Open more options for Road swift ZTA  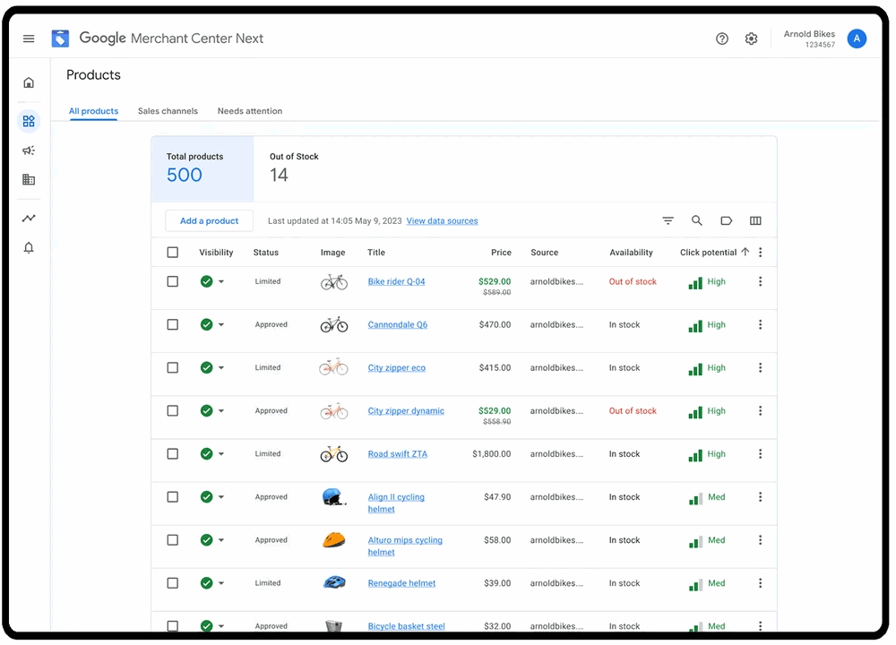click(760, 453)
